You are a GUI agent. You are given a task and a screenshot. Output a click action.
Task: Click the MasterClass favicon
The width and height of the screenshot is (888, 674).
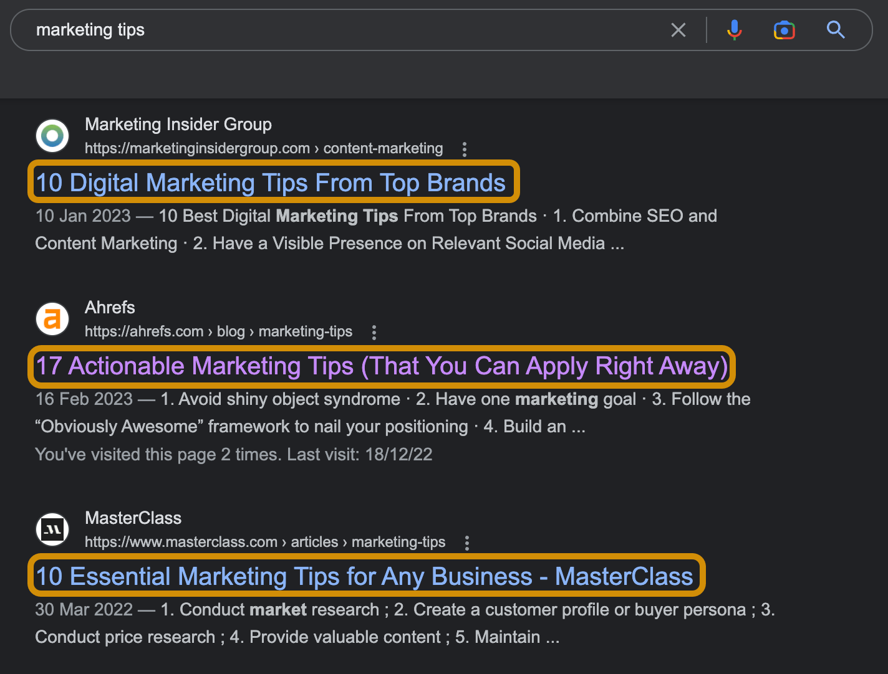coord(52,529)
